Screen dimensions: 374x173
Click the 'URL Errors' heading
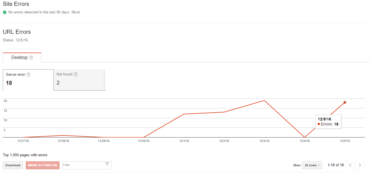[x=17, y=32]
